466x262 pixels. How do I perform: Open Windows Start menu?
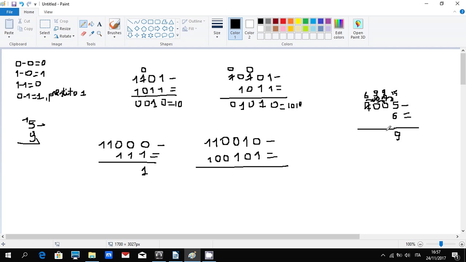click(x=8, y=255)
